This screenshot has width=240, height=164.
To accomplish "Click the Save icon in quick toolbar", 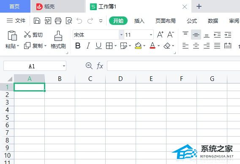I will [x=37, y=21].
